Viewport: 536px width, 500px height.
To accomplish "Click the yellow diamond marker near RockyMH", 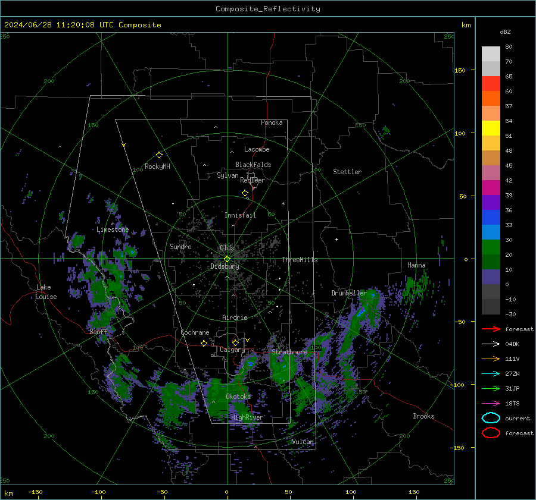I will pos(159,155).
